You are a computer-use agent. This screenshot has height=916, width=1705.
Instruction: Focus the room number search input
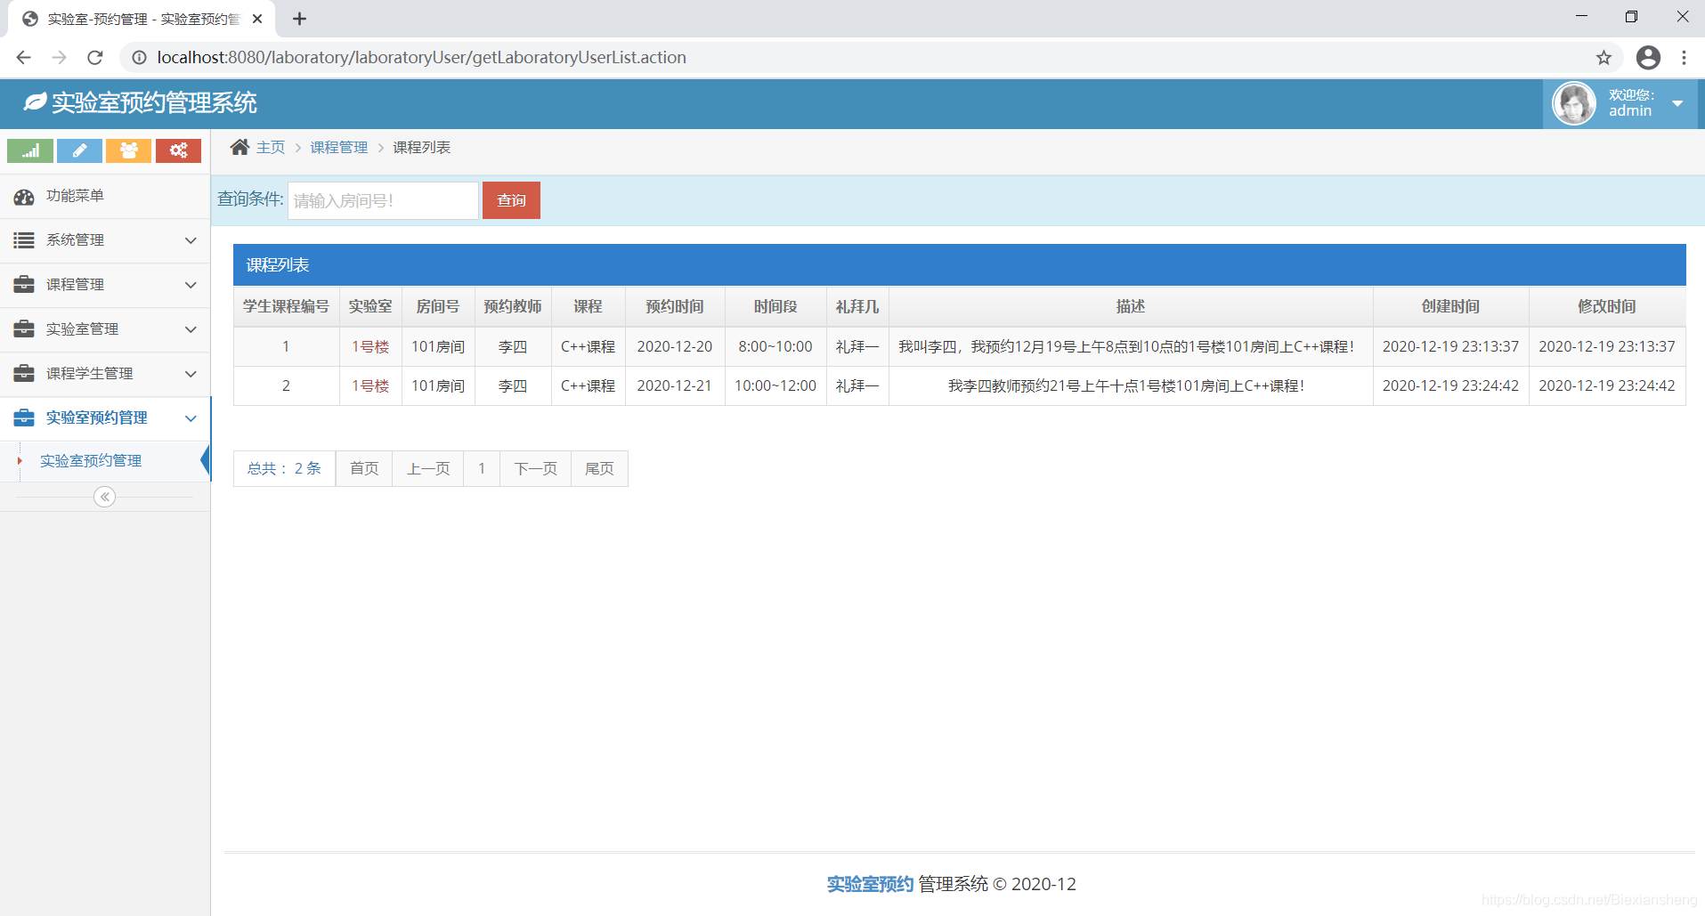pos(383,200)
